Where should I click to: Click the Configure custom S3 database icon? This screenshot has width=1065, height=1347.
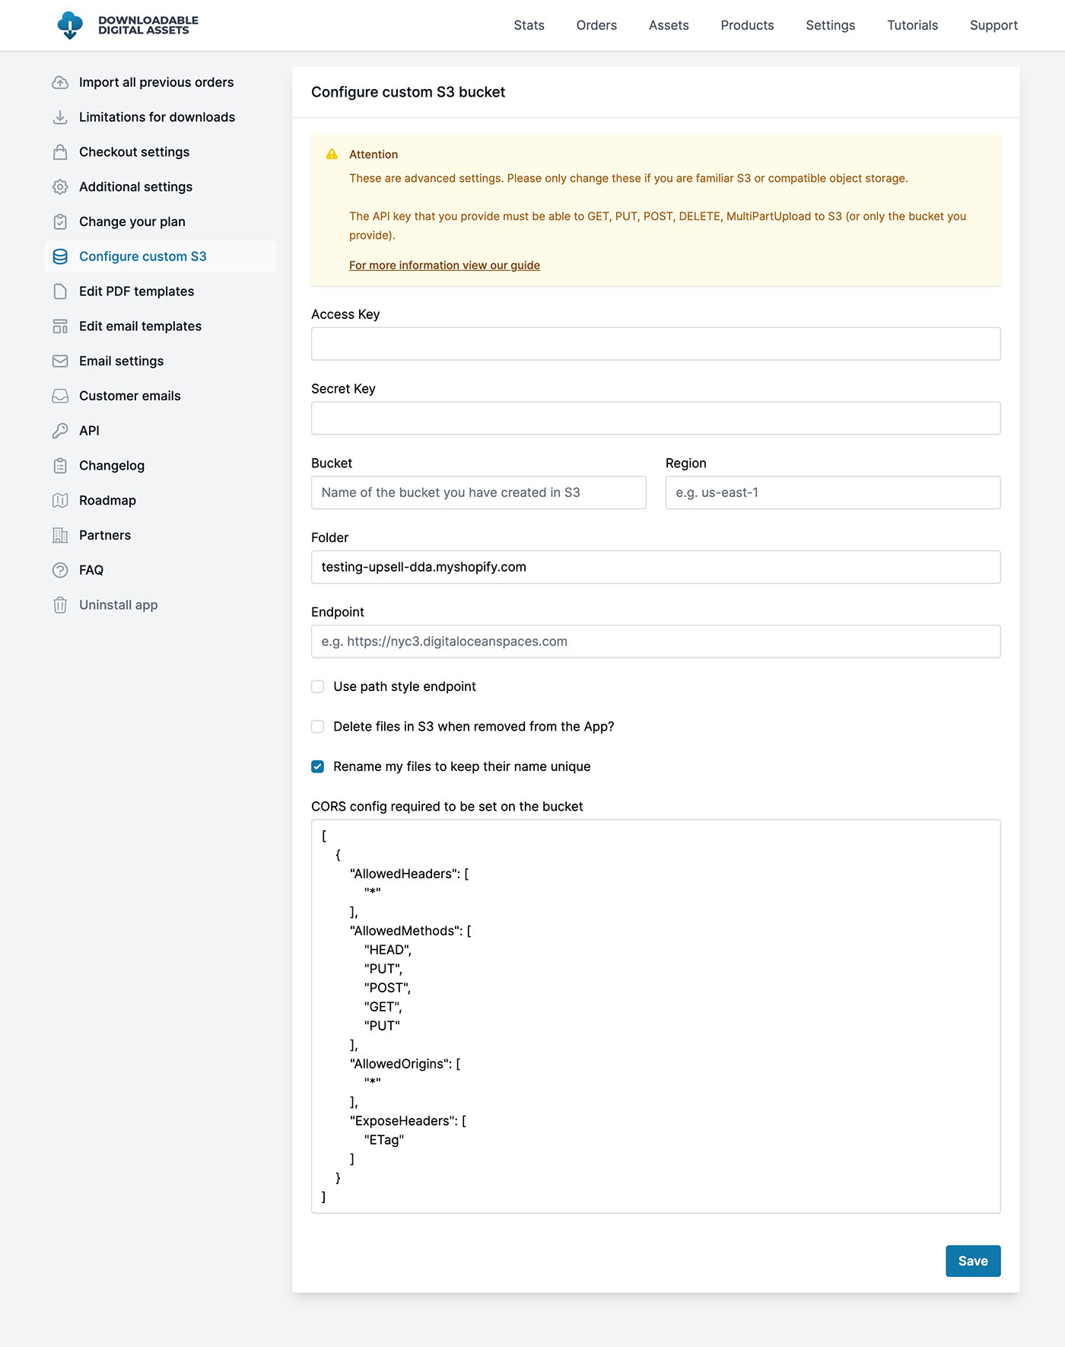pyautogui.click(x=60, y=256)
